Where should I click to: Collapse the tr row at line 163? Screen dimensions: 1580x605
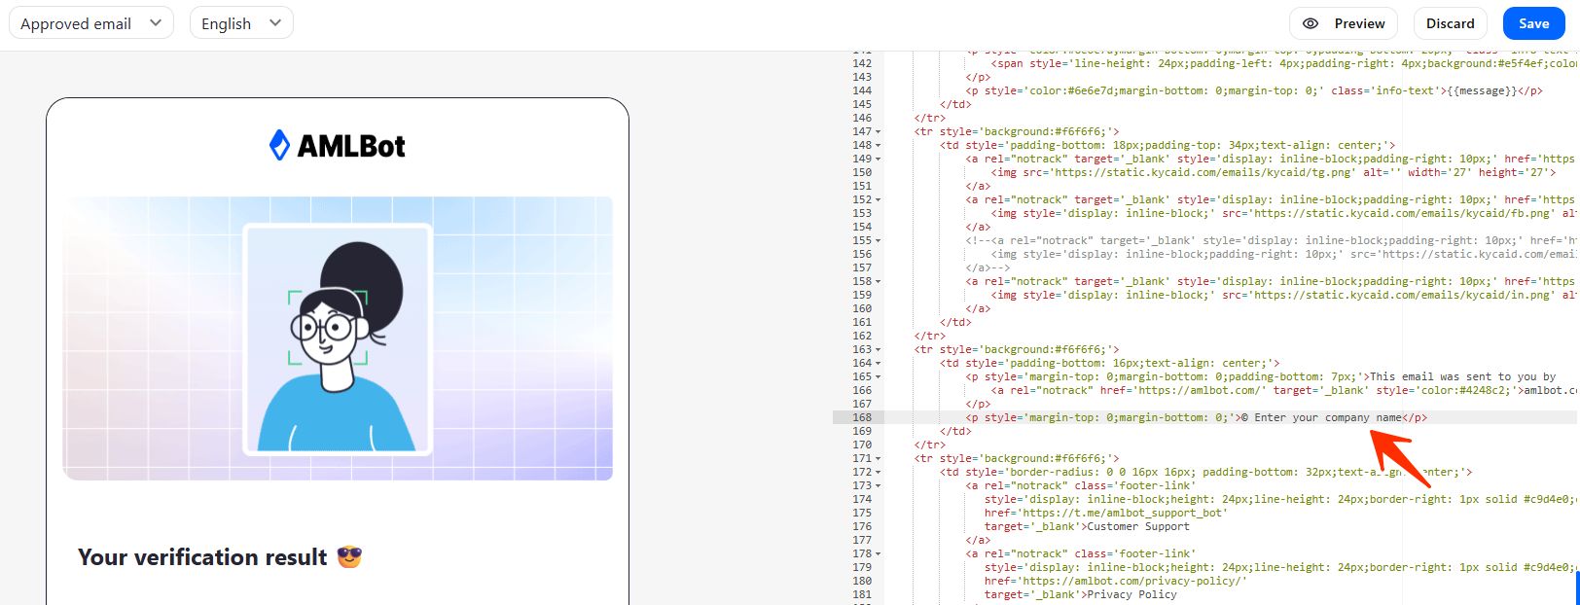879,350
